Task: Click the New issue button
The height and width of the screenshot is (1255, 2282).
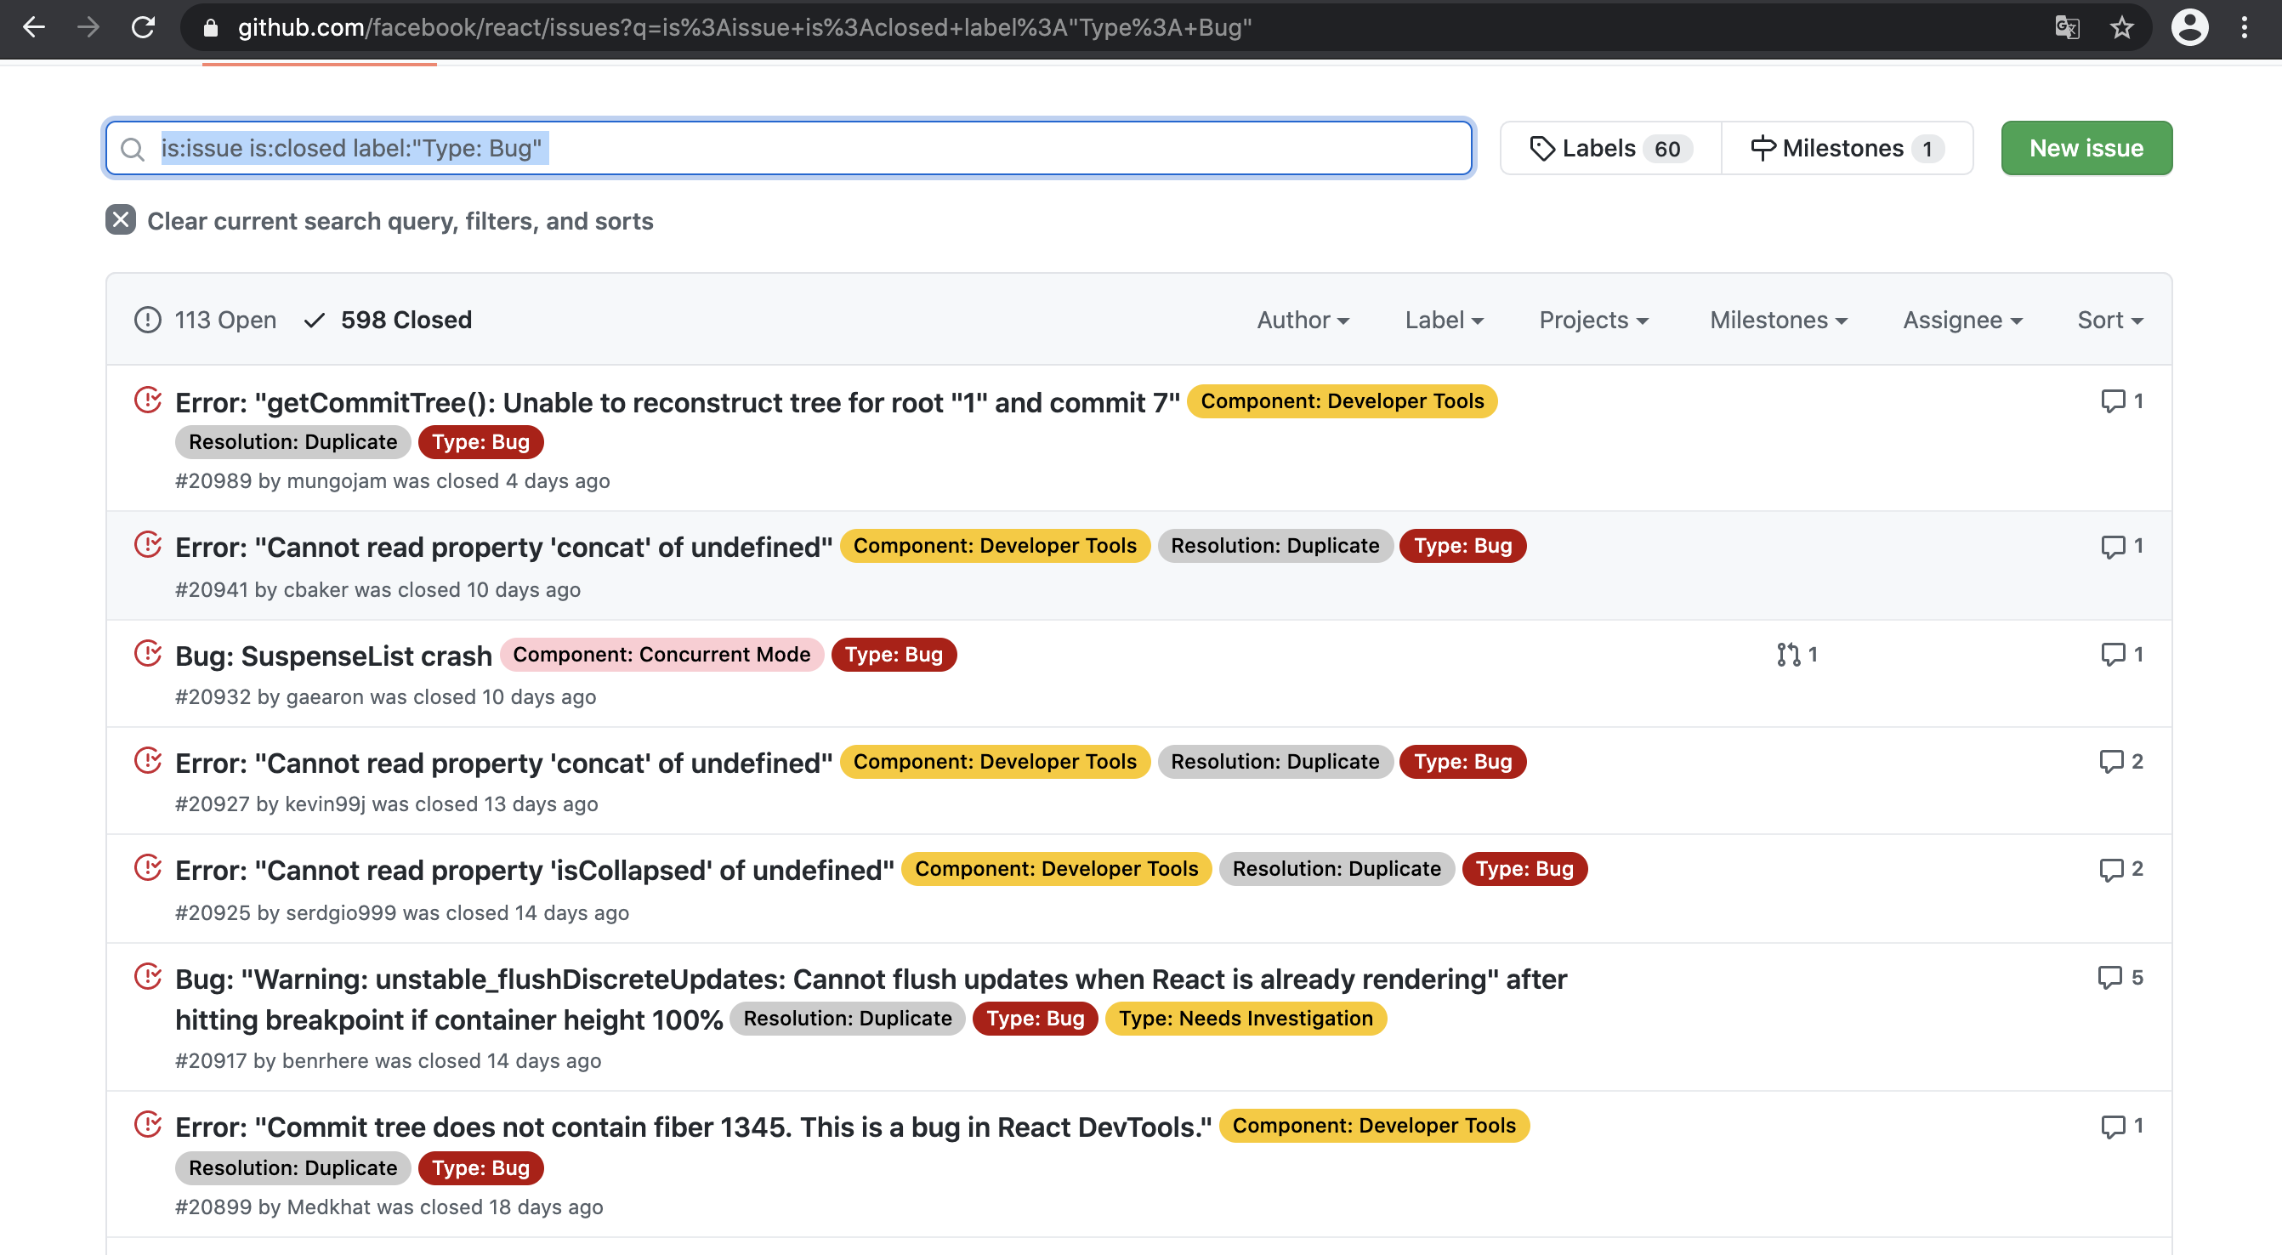Action: tap(2086, 148)
